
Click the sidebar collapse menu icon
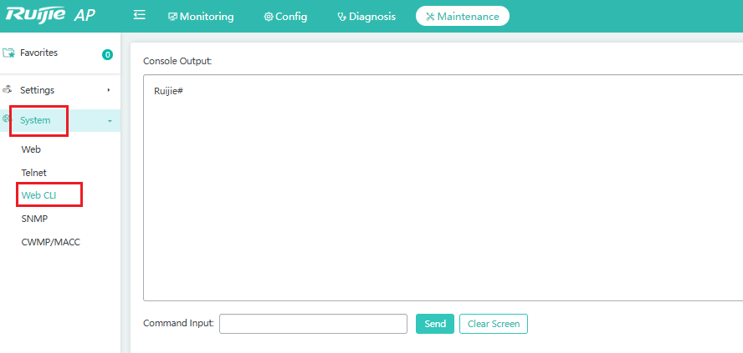click(139, 16)
